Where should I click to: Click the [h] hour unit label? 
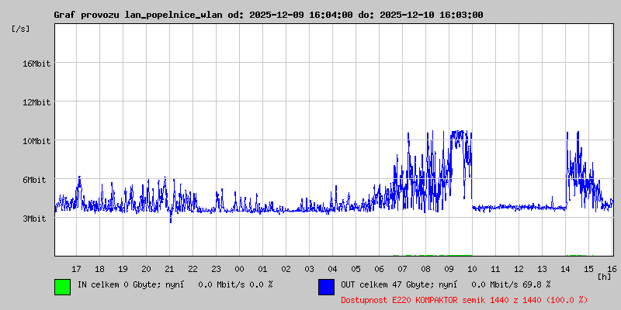(605, 277)
